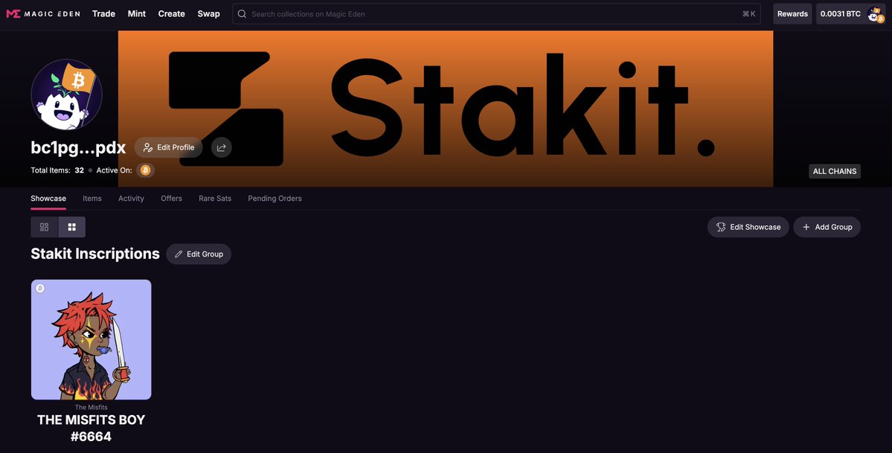892x453 pixels.
Task: Click the Stakit Inscriptions group heading
Action: [95, 254]
